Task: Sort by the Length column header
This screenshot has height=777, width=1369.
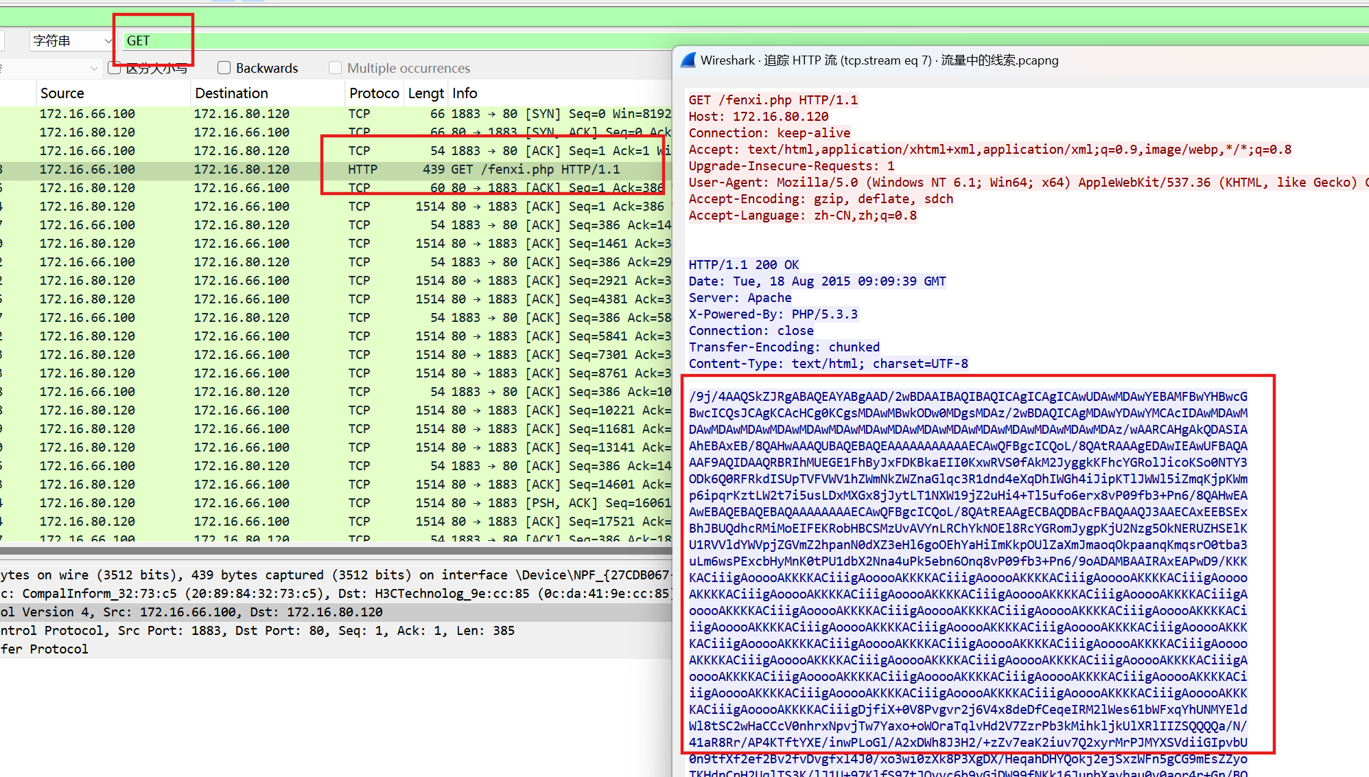Action: point(426,93)
